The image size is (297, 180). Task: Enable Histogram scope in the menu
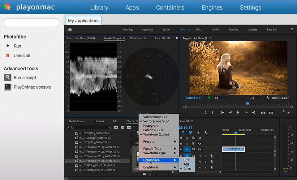pos(151,126)
